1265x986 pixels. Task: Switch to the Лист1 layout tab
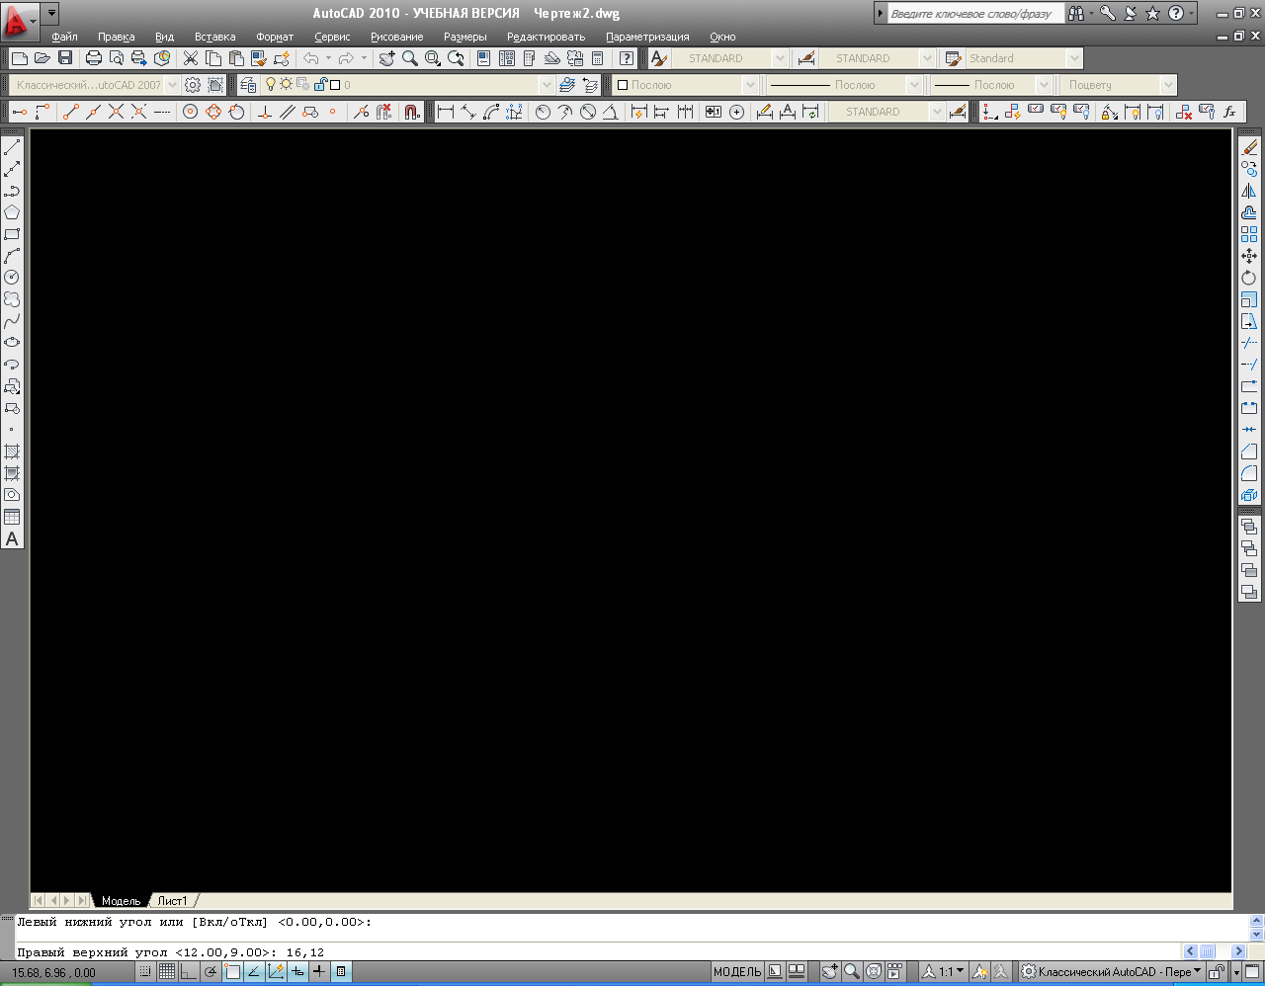click(x=172, y=901)
